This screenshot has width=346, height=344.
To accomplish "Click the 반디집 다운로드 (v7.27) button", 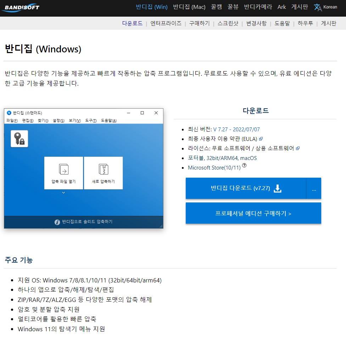I will pos(246,189).
